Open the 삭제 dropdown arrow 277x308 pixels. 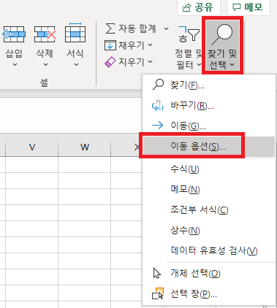point(45,65)
